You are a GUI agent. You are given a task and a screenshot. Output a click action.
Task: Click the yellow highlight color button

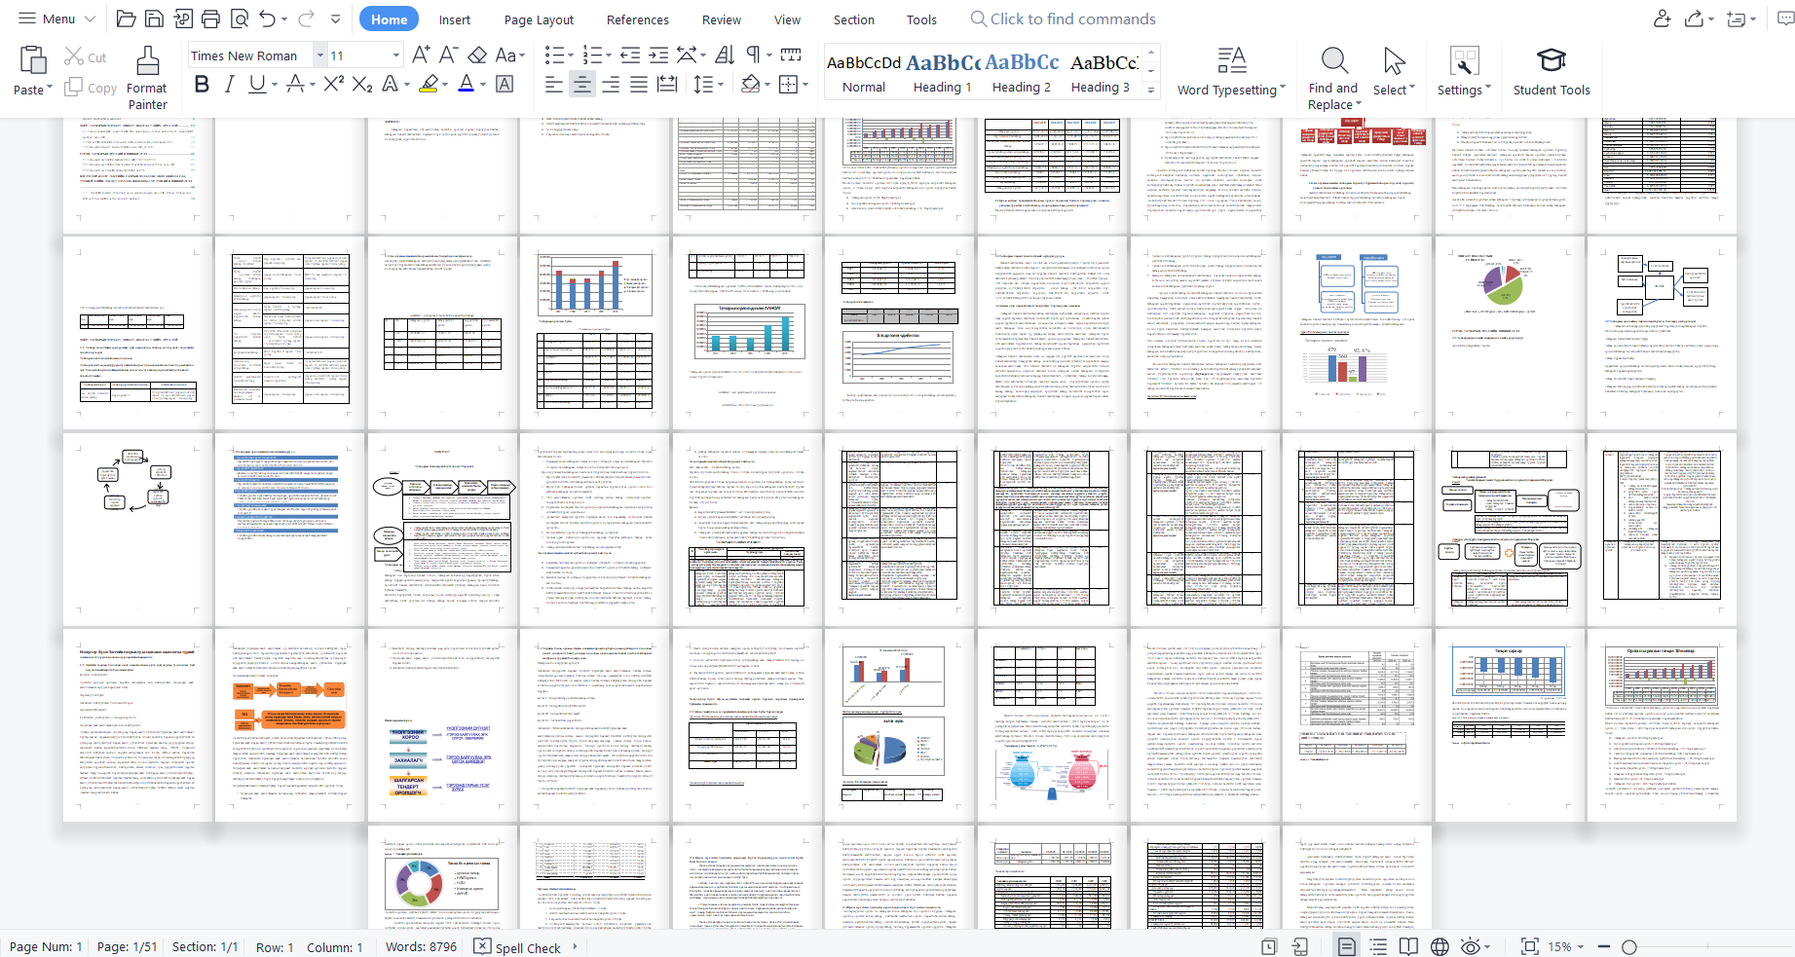pos(429,85)
